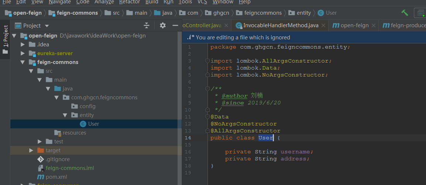Viewport: 426px width, 185px height.
Task: Click the green Build Project hammer icon
Action: click(x=405, y=13)
